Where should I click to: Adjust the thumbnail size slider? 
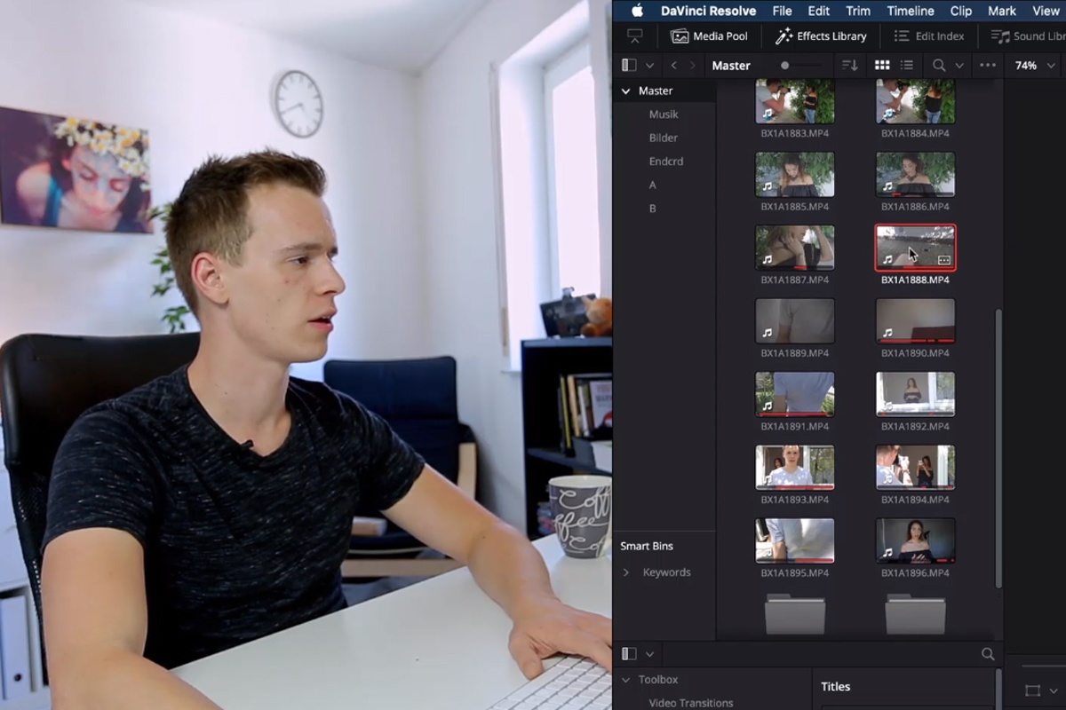(800, 66)
